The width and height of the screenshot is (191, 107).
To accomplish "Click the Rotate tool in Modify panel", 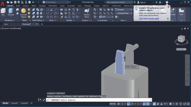I will [x=69, y=13].
